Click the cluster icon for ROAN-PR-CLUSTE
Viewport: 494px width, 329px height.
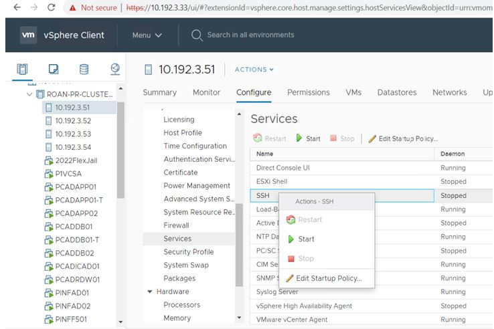40,94
